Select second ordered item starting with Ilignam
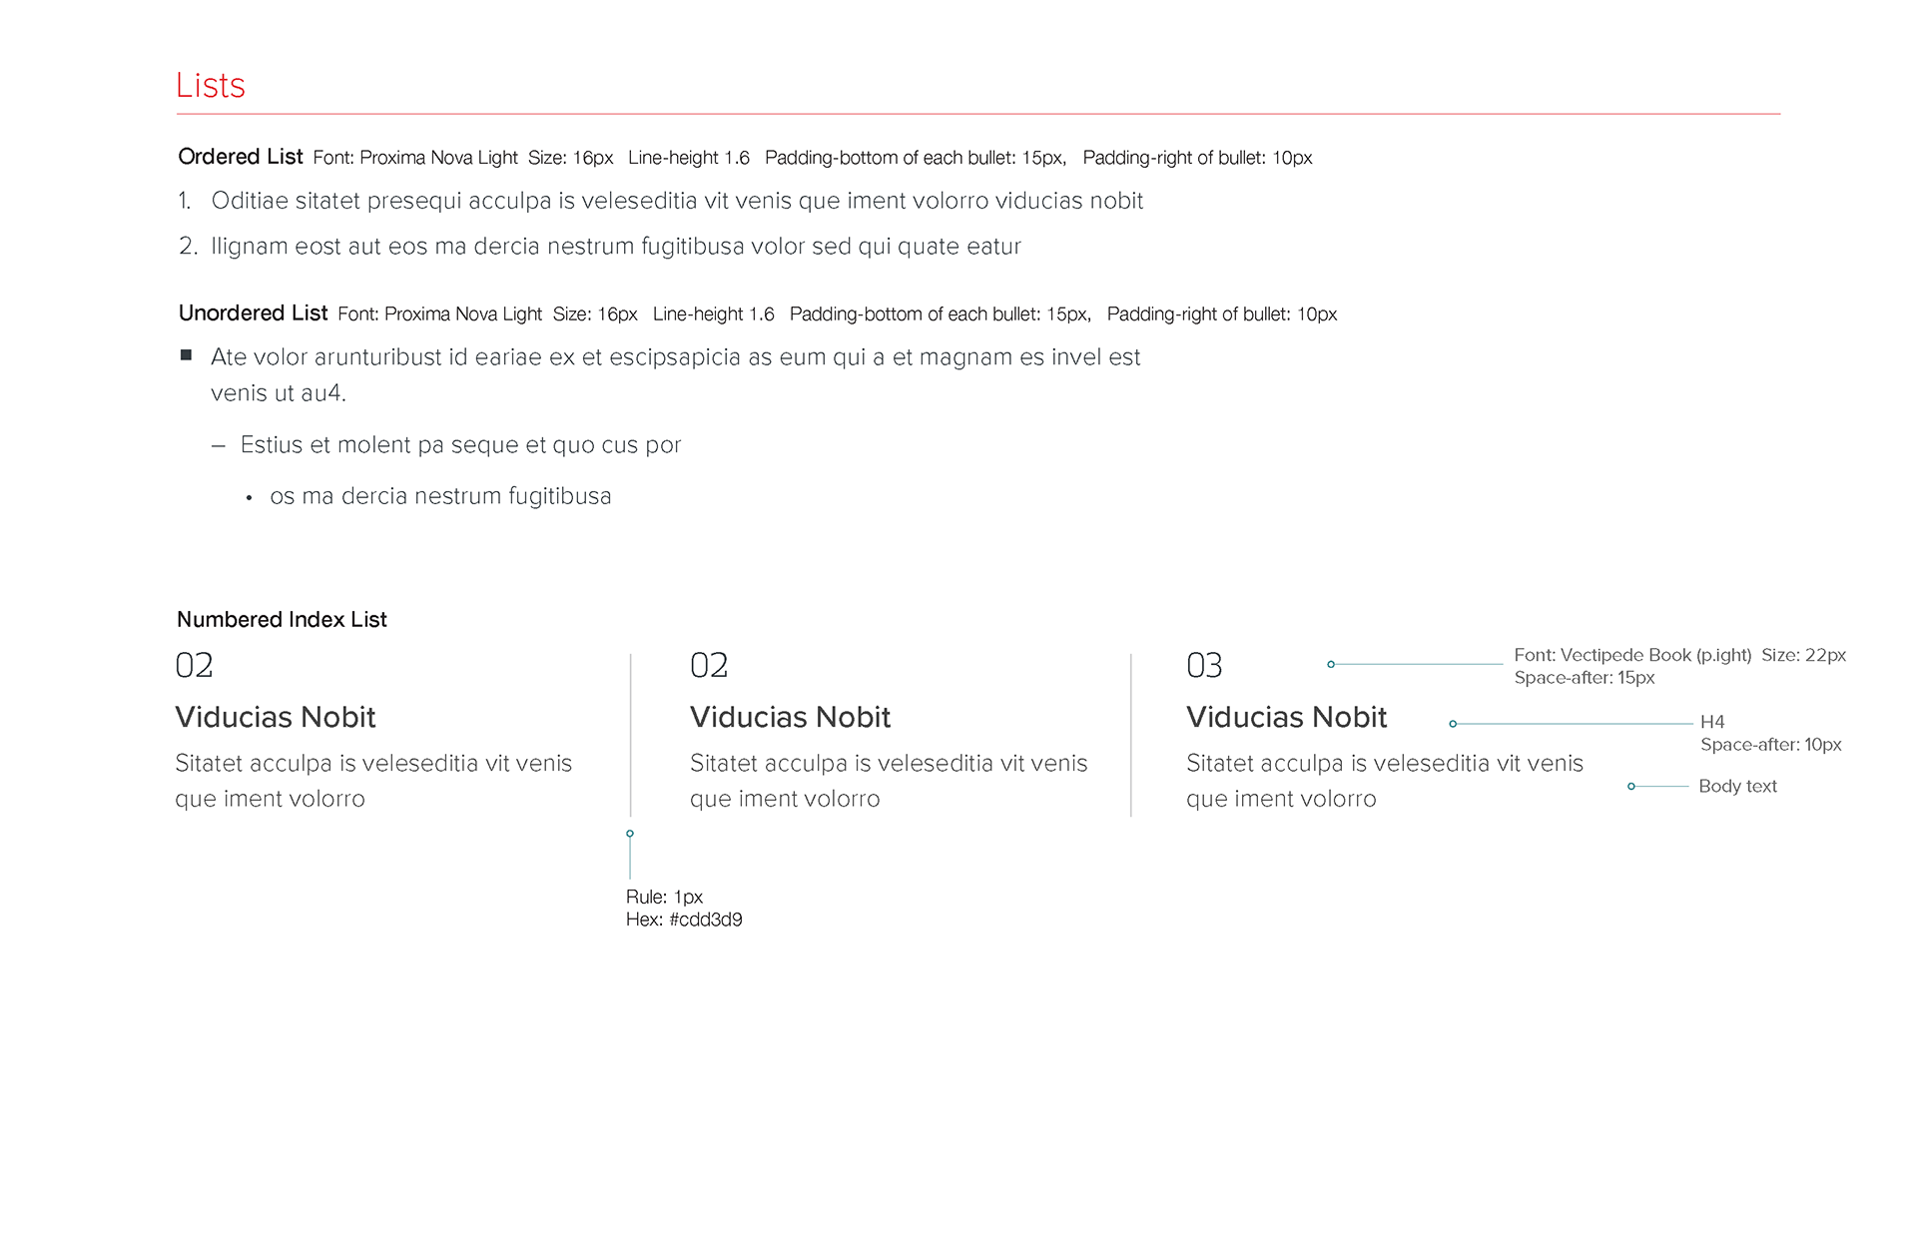This screenshot has width=1917, height=1235. (615, 247)
